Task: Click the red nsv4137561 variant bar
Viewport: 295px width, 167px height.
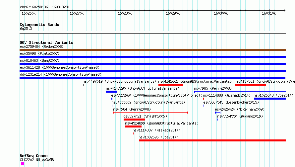Action: [x=250, y=85]
